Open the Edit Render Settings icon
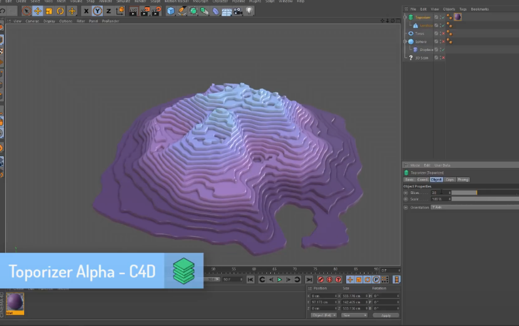 pyautogui.click(x=155, y=11)
